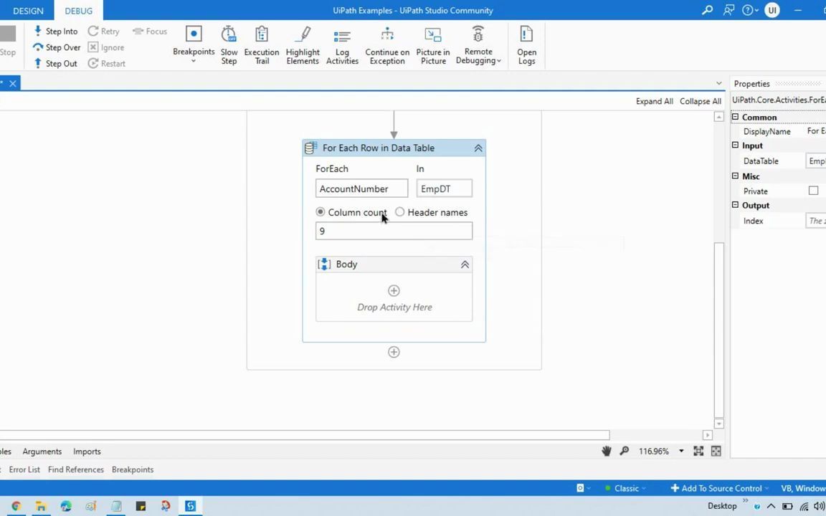This screenshot has height=516, width=826.
Task: Open the Breakpoints bottom tab
Action: 133,469
